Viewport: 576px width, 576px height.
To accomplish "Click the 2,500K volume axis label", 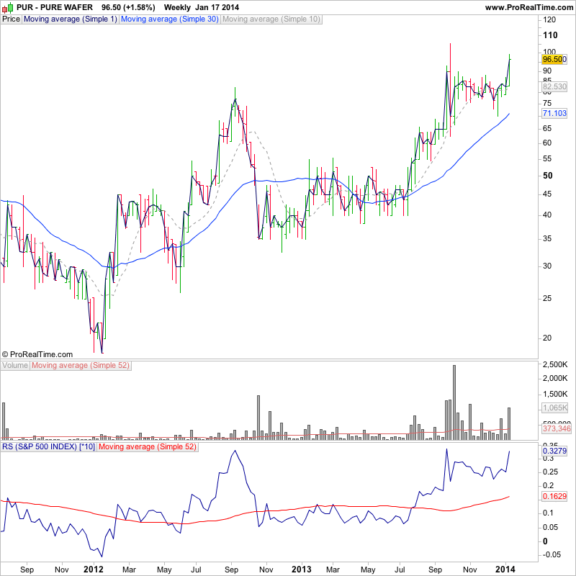I will (x=555, y=365).
